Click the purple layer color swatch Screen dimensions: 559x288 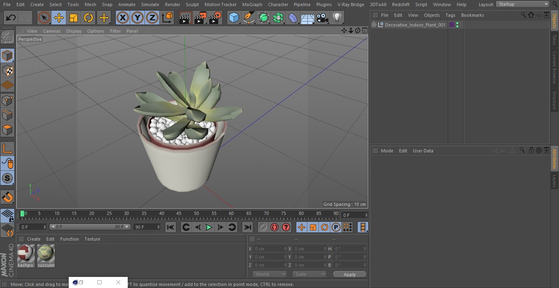click(x=452, y=25)
